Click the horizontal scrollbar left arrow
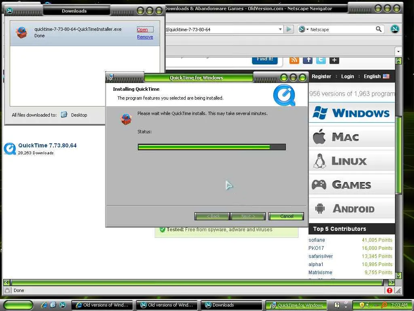 [x=7, y=282]
